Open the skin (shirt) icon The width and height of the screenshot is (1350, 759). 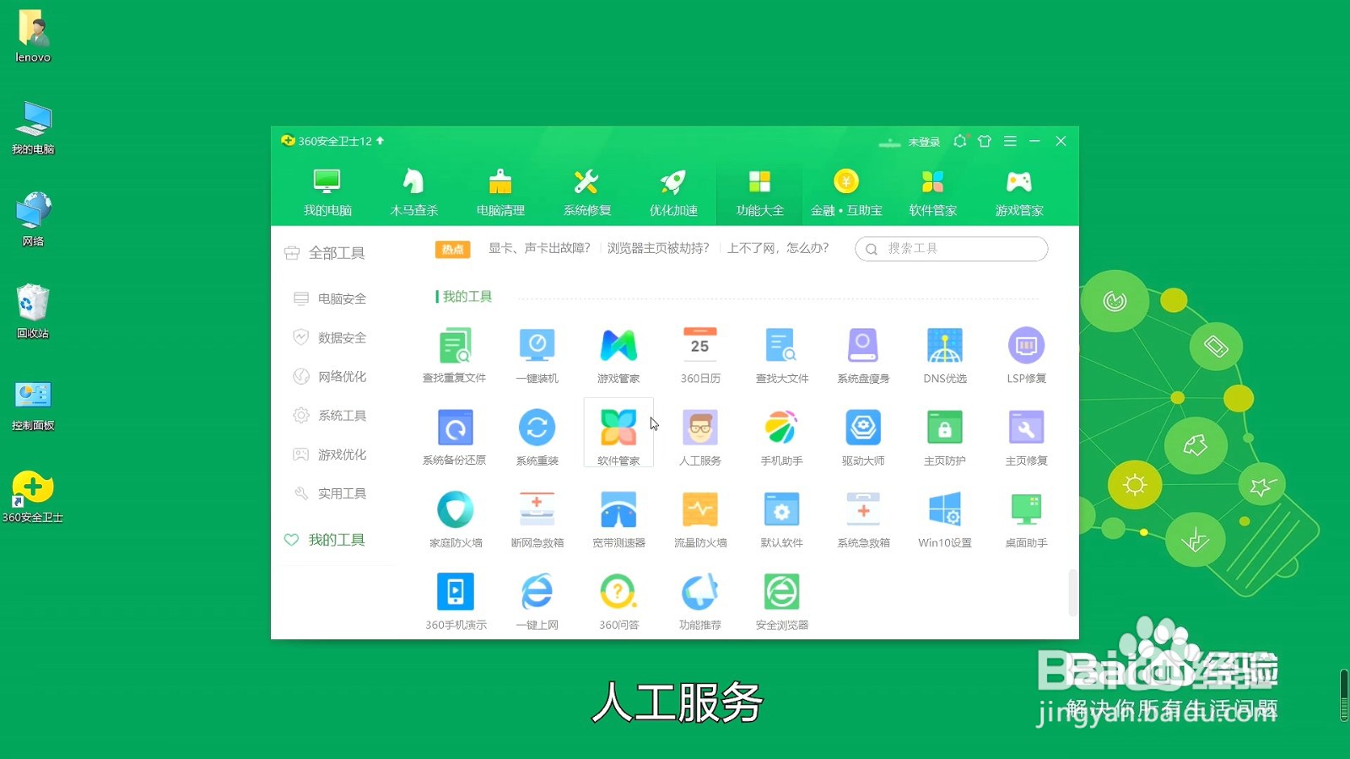point(985,141)
